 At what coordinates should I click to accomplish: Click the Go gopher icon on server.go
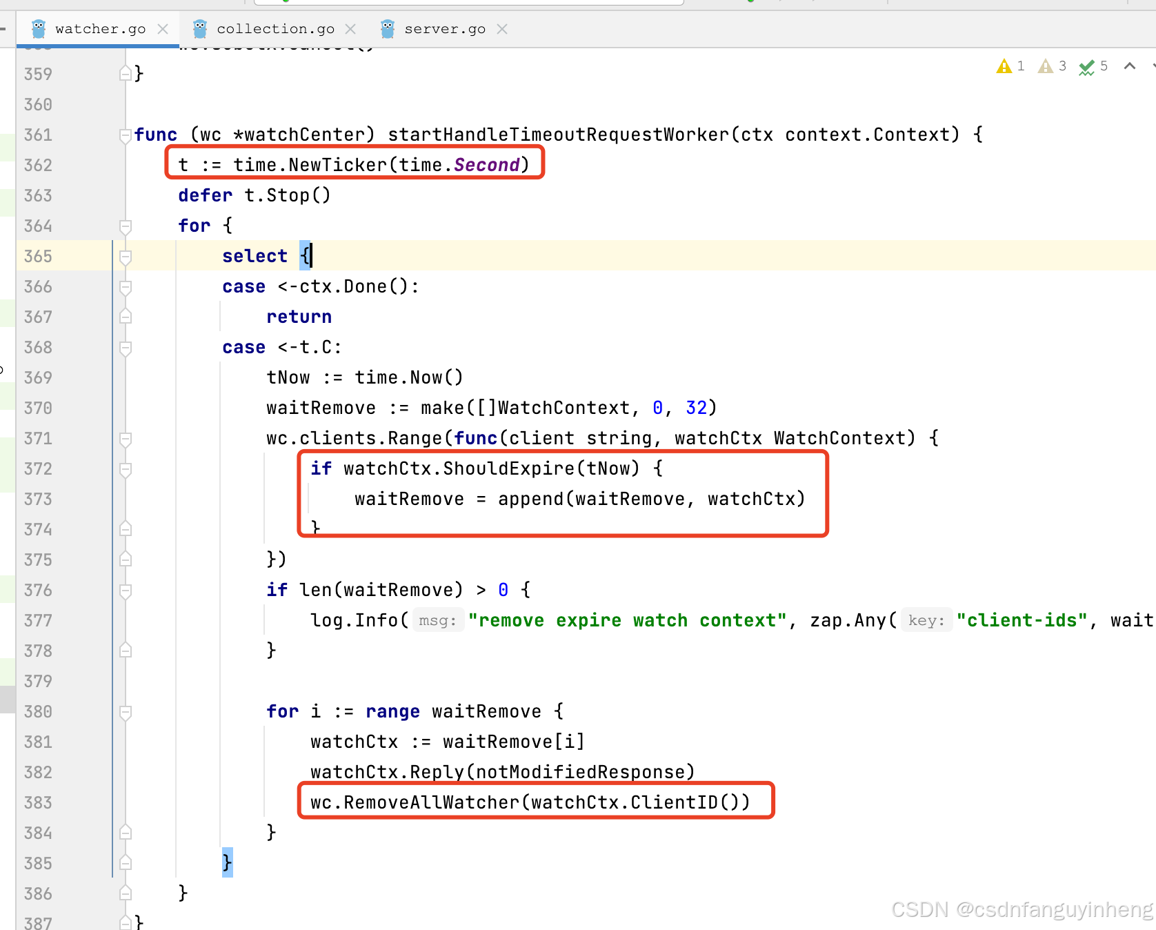coord(388,29)
